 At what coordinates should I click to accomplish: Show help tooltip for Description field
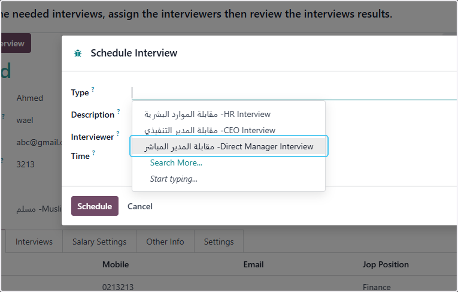pyautogui.click(x=118, y=111)
